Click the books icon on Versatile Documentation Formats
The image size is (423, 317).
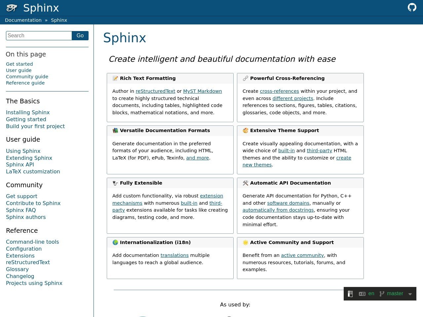tap(115, 130)
